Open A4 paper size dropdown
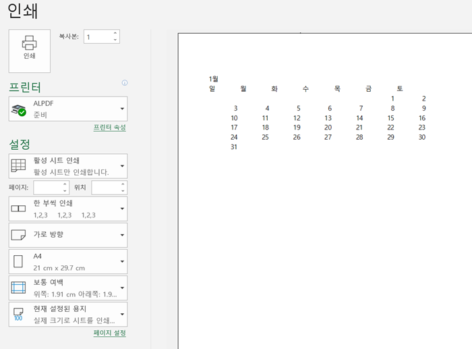The height and width of the screenshot is (349, 472). [68, 262]
